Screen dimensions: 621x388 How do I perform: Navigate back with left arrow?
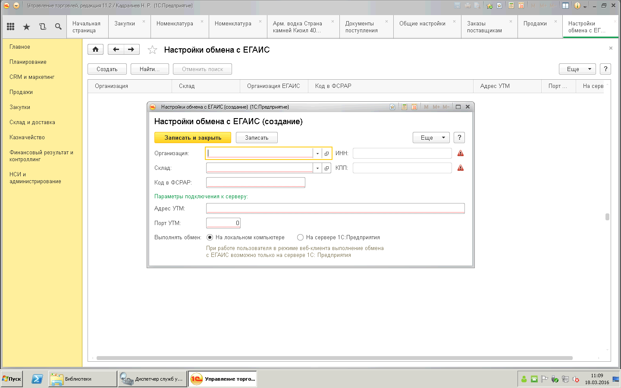click(116, 50)
